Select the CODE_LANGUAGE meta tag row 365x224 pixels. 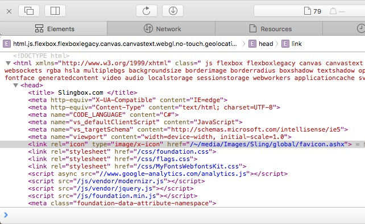[103, 115]
